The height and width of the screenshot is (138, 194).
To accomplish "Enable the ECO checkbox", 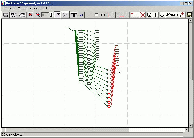I will 96,15.
